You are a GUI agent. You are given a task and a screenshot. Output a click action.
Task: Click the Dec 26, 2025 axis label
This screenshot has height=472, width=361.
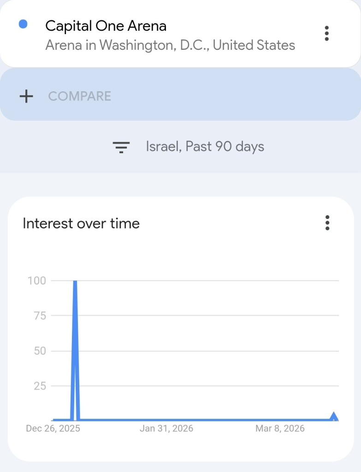tap(53, 428)
